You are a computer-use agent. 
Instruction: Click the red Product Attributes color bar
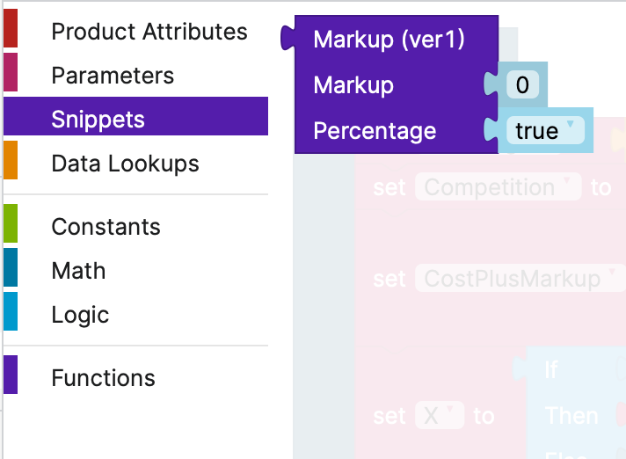11,32
